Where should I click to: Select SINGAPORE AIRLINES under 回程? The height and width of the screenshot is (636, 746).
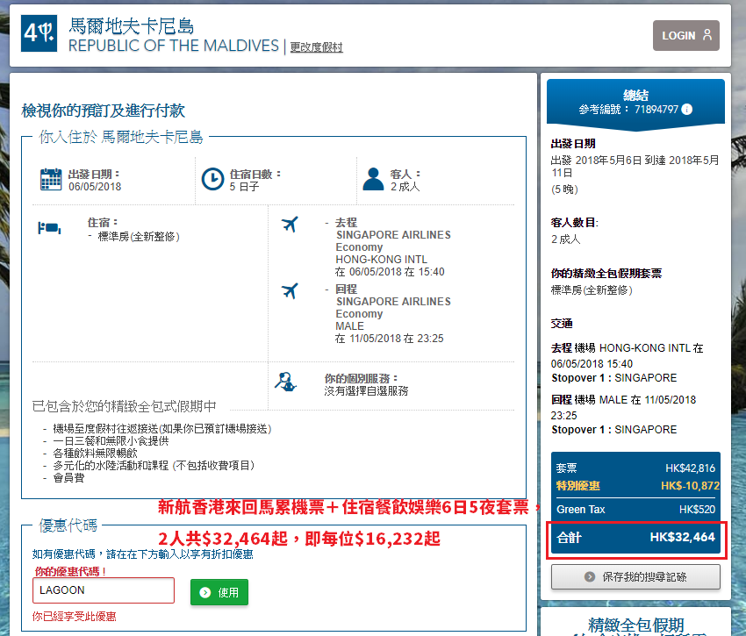[393, 302]
